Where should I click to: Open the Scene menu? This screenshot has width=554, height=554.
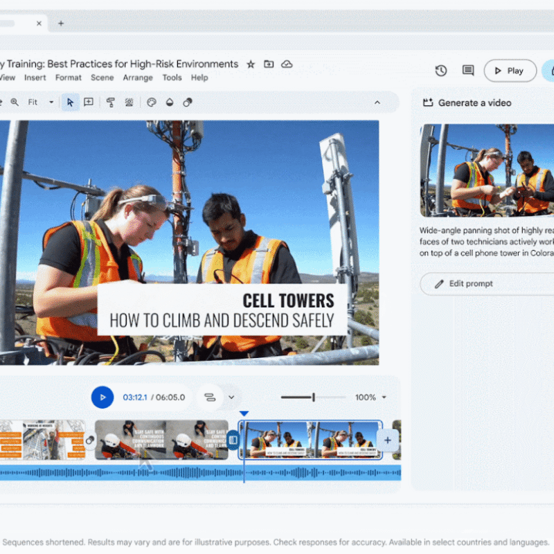click(x=102, y=78)
